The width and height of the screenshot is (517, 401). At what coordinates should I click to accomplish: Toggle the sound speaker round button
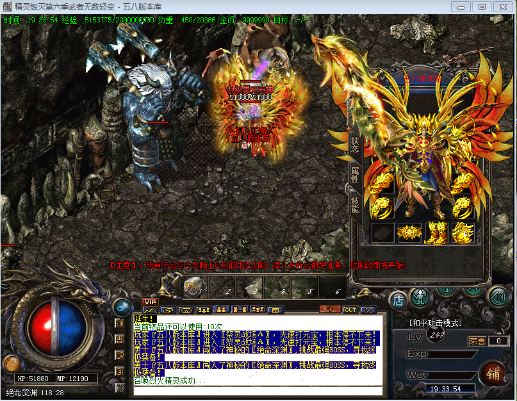[498, 297]
